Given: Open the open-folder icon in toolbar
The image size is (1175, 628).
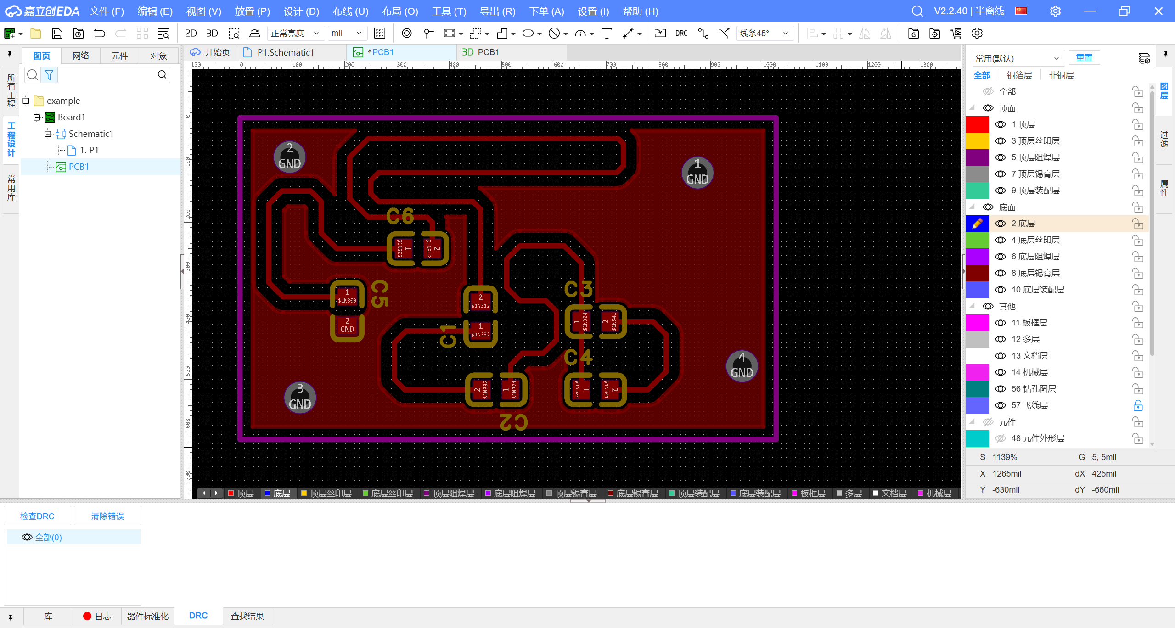Looking at the screenshot, I should [x=36, y=33].
